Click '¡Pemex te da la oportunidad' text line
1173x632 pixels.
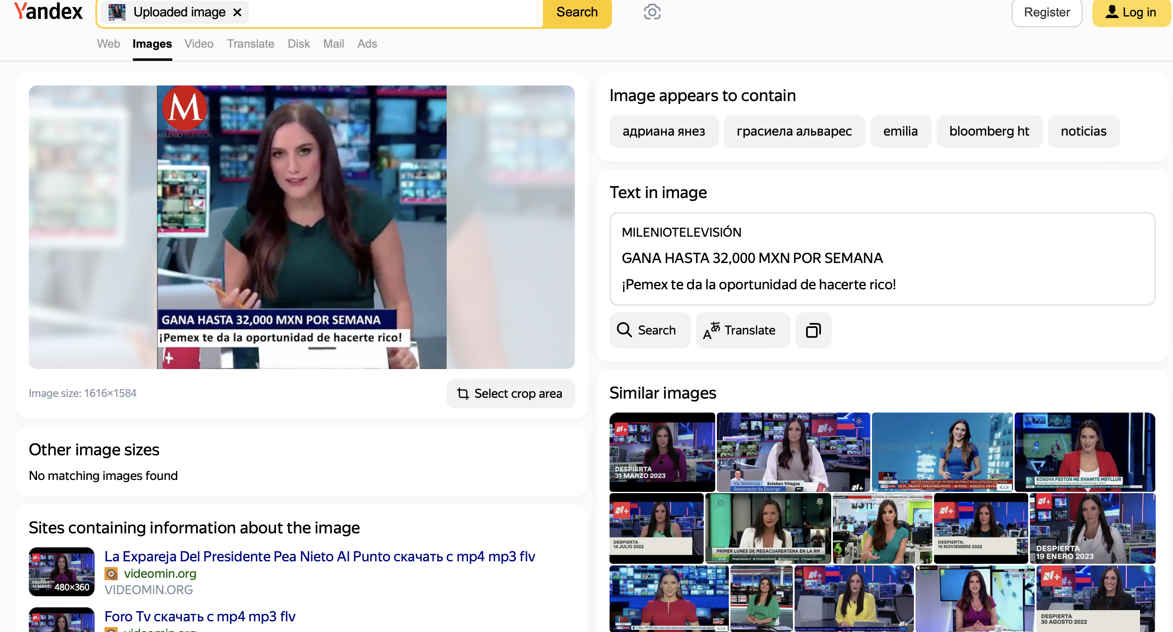(x=758, y=285)
